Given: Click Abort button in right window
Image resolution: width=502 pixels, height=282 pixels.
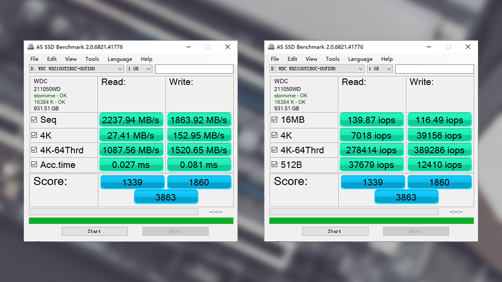Looking at the screenshot, I should 416,231.
